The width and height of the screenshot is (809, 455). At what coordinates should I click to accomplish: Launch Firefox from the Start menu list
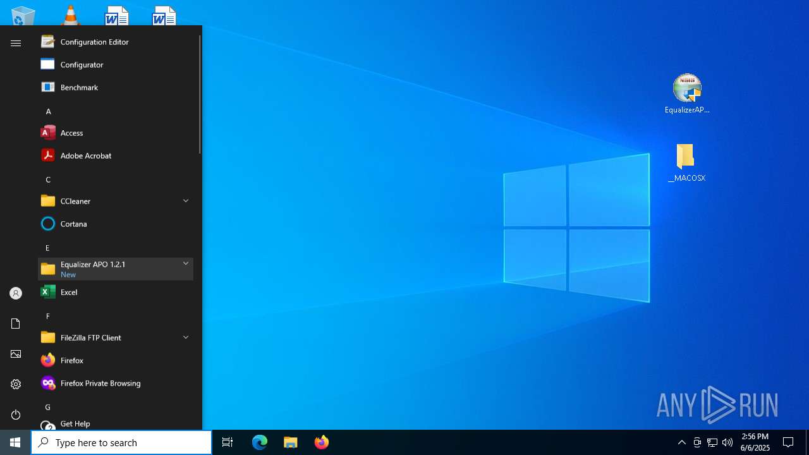(x=116, y=360)
